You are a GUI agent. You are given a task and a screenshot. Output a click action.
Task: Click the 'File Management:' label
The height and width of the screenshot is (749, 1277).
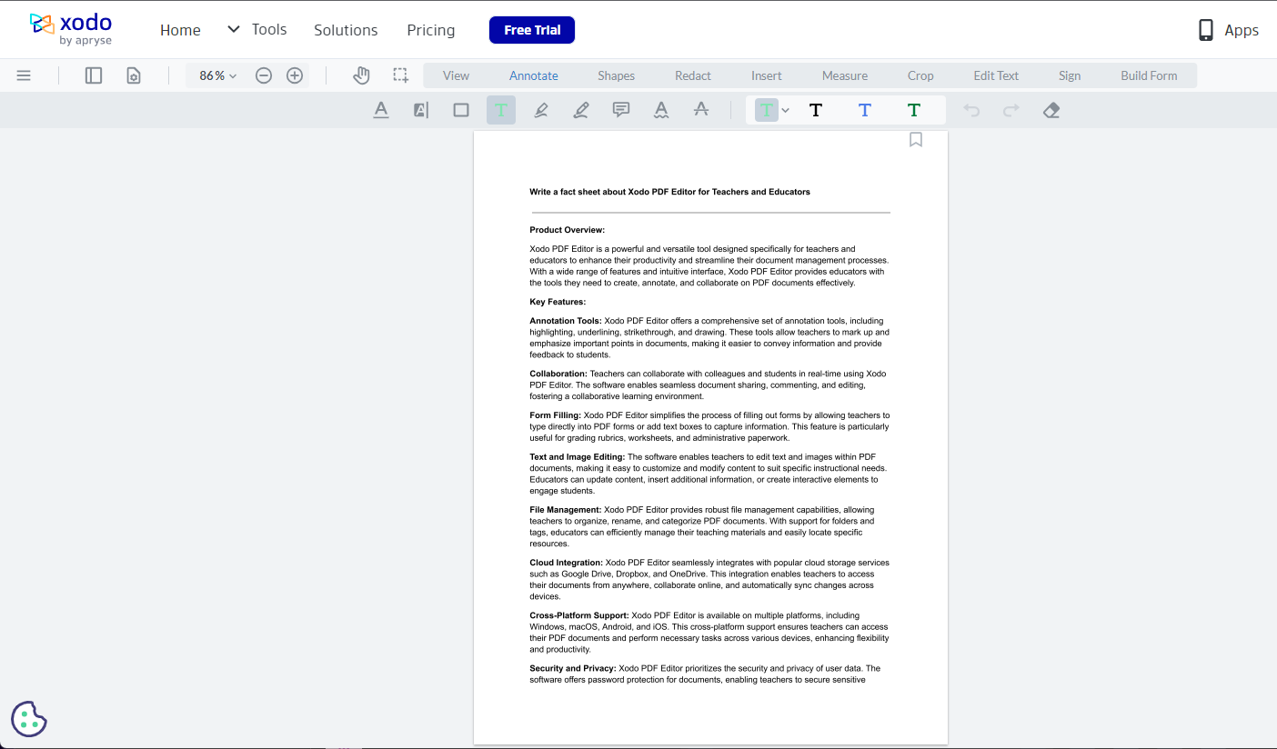566,510
